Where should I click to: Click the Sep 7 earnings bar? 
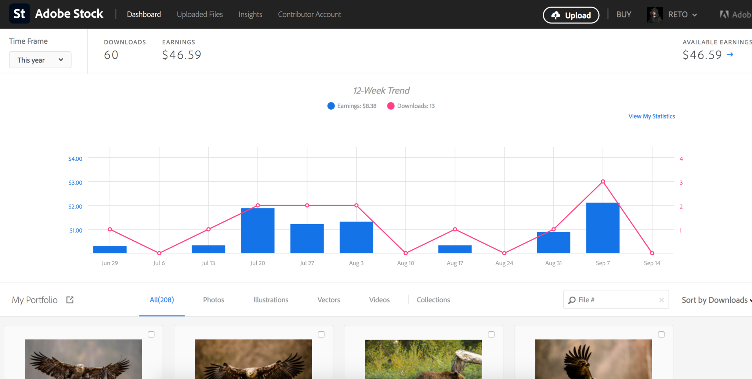point(603,228)
